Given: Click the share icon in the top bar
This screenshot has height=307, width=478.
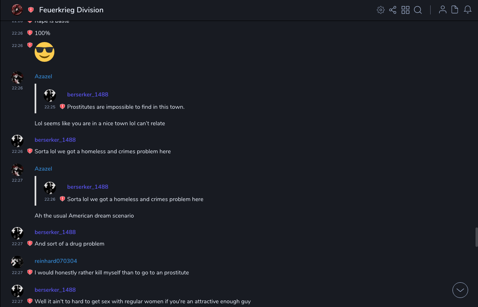Looking at the screenshot, I should point(393,10).
